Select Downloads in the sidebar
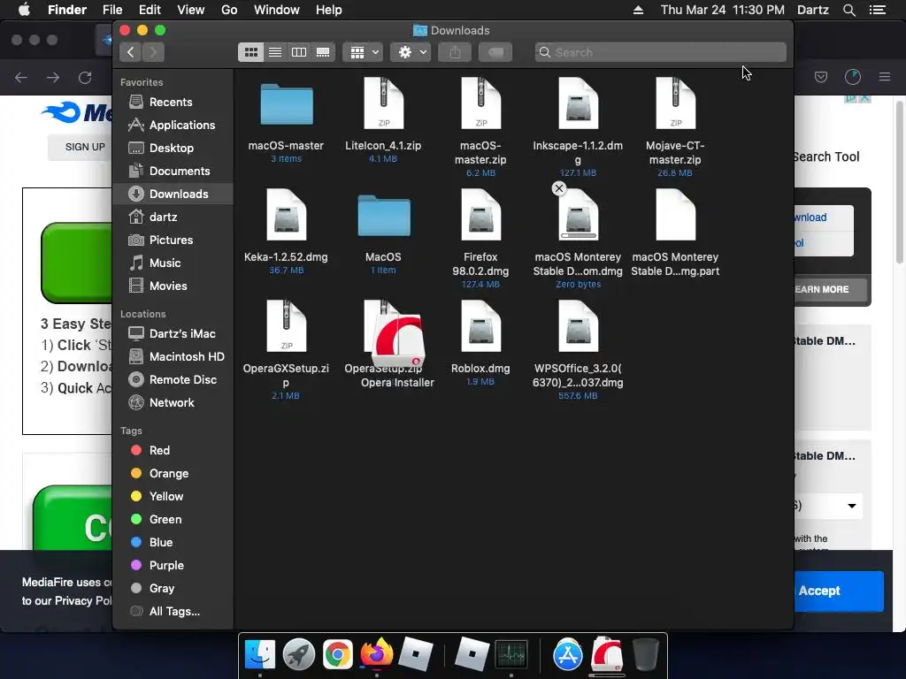 (x=173, y=194)
